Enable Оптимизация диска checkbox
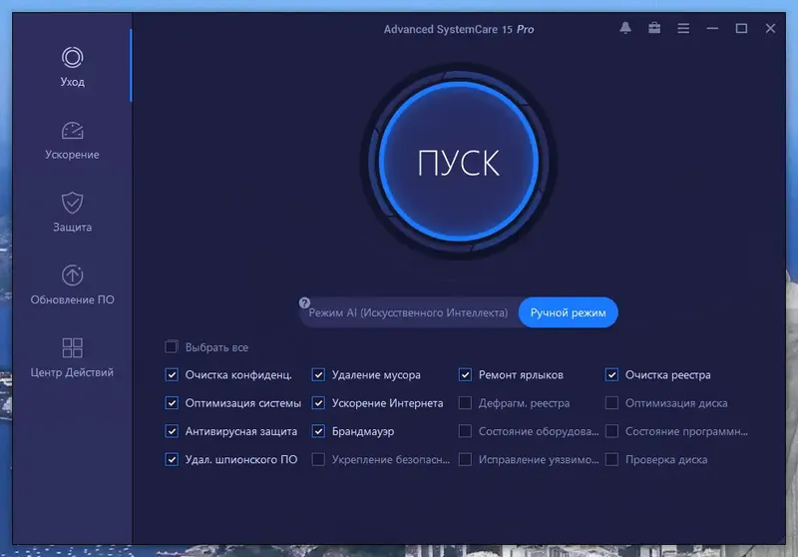Viewport: 798px width, 557px height. [611, 402]
